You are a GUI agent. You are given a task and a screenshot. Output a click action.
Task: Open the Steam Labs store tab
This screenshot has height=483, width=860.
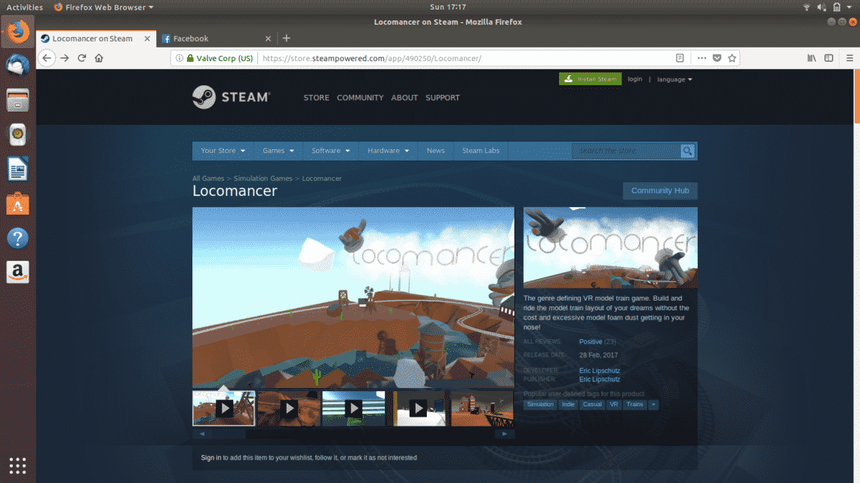[481, 151]
